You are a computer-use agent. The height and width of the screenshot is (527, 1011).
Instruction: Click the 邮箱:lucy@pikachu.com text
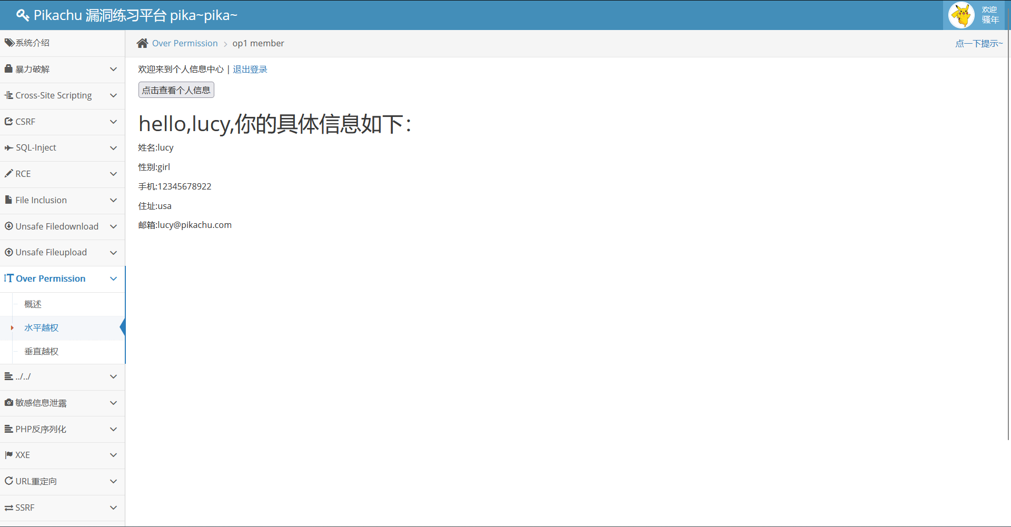click(x=185, y=225)
